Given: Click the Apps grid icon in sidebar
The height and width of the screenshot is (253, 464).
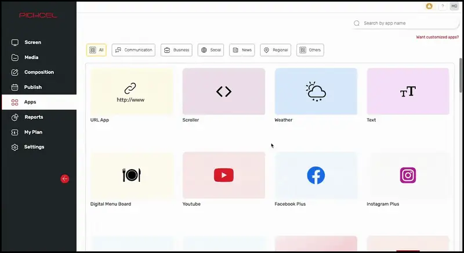Looking at the screenshot, I should point(15,102).
